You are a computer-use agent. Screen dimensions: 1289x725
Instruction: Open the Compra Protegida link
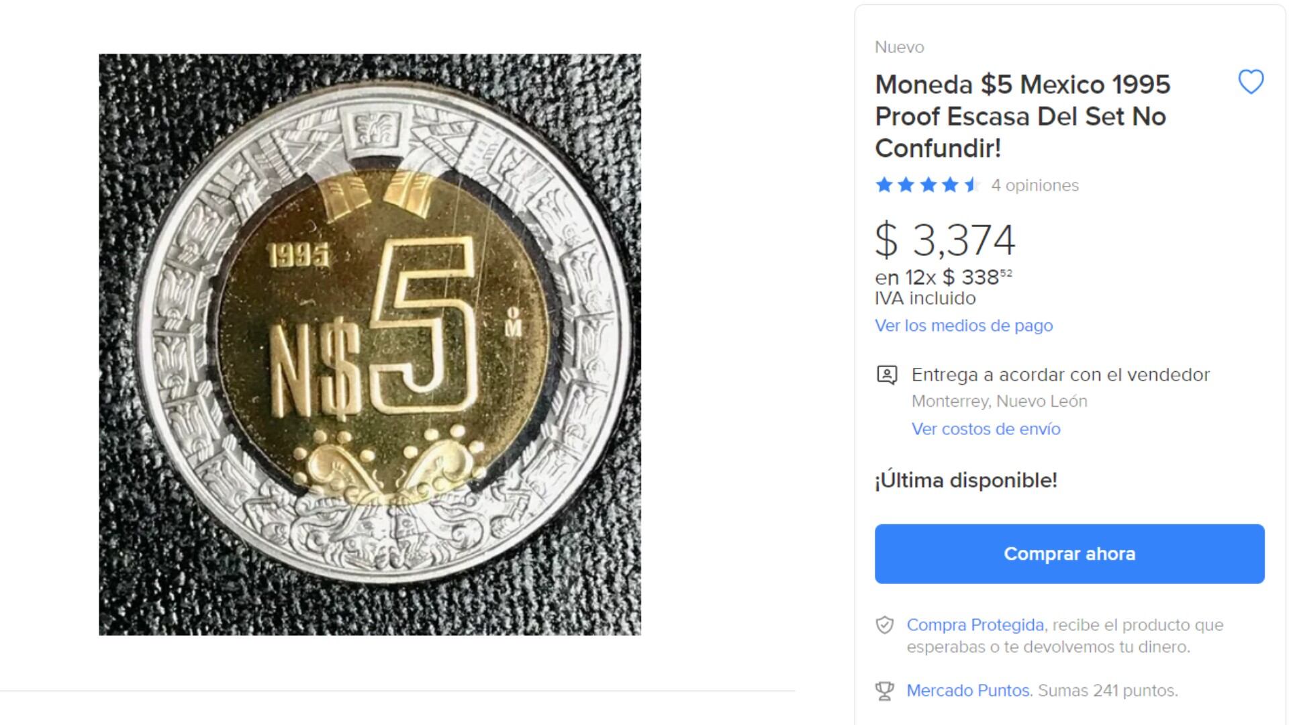(975, 625)
